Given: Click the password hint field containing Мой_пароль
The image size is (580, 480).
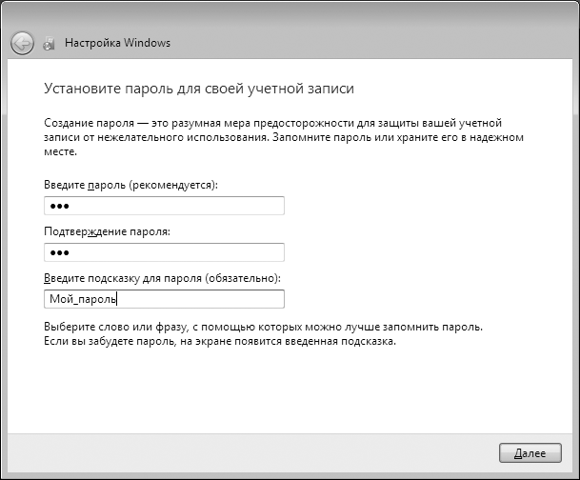Looking at the screenshot, I should 164,299.
